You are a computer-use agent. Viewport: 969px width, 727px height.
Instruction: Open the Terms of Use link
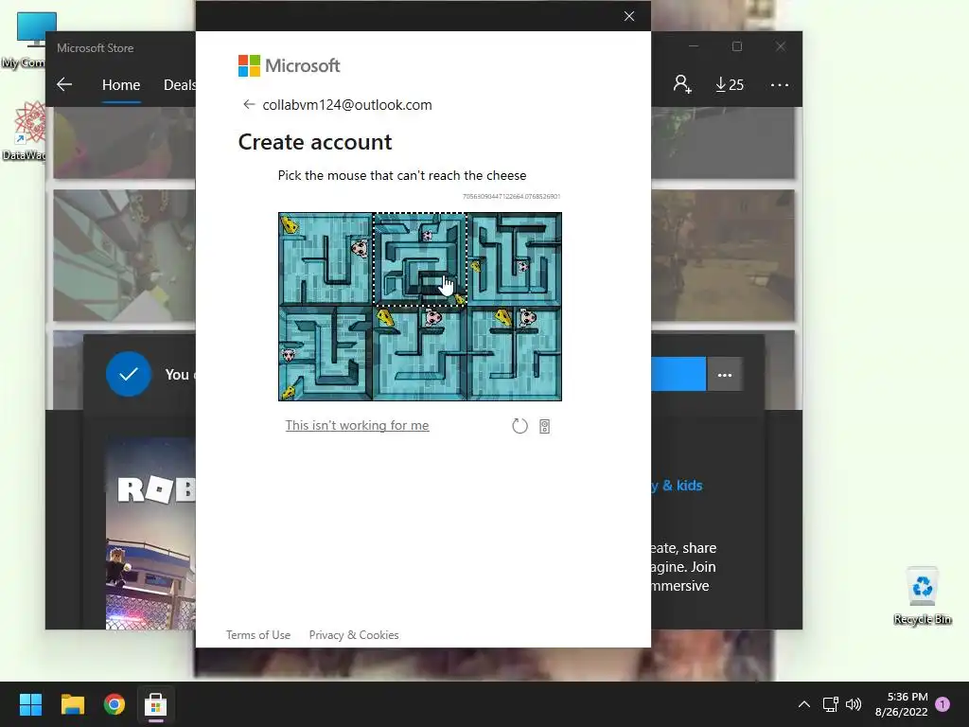point(258,635)
